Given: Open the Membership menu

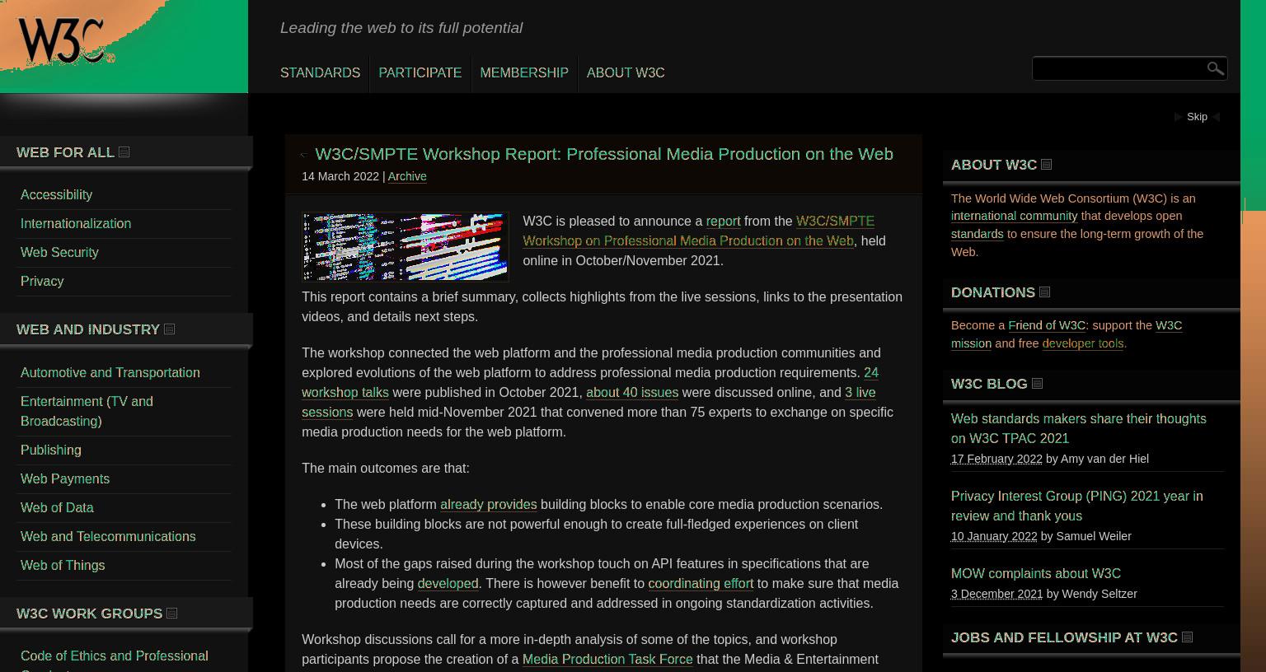Looking at the screenshot, I should click(x=524, y=72).
